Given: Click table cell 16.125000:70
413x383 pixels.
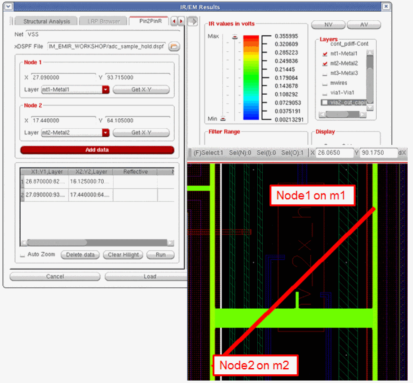Looking at the screenshot, I should 90,182.
